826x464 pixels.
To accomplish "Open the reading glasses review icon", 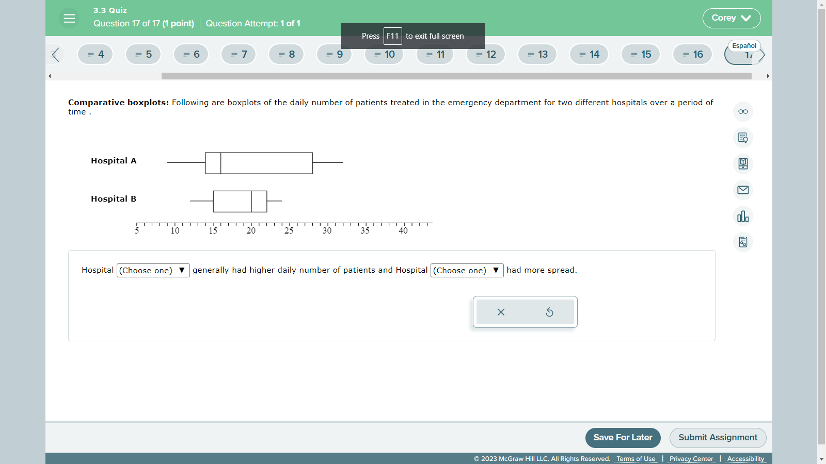I will pyautogui.click(x=742, y=111).
